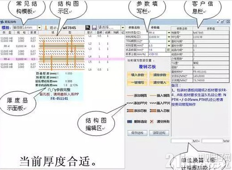
Task: Click 插入铜箔 to insert copper foil
Action: point(160,95)
